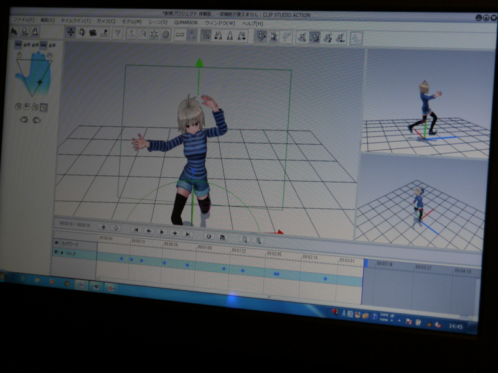Click the greyed figure icon at toolbar end
Viewport: 498px width, 373px height.
click(356, 39)
